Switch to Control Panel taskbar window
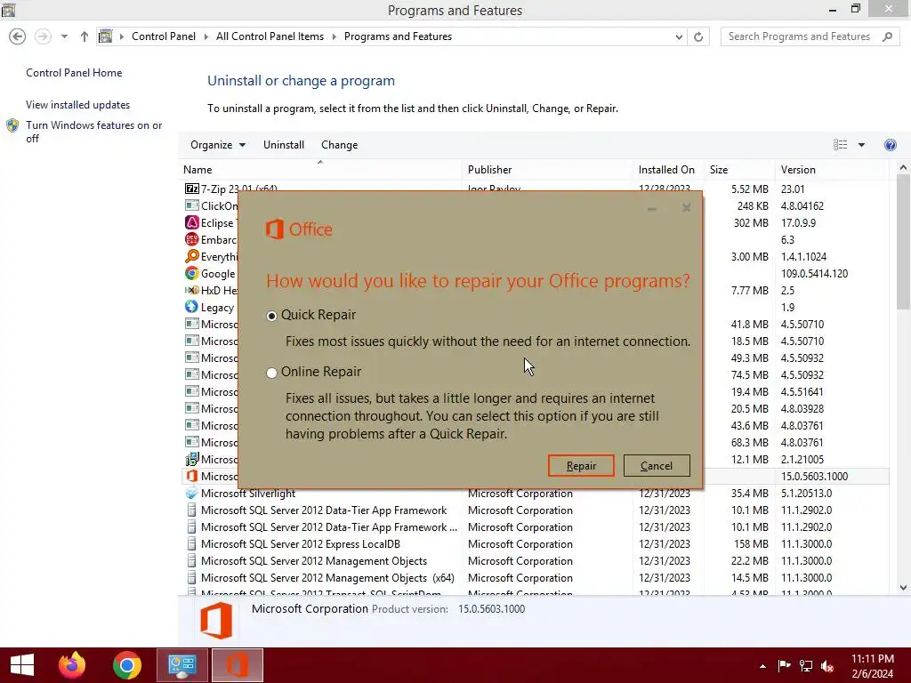 click(181, 665)
